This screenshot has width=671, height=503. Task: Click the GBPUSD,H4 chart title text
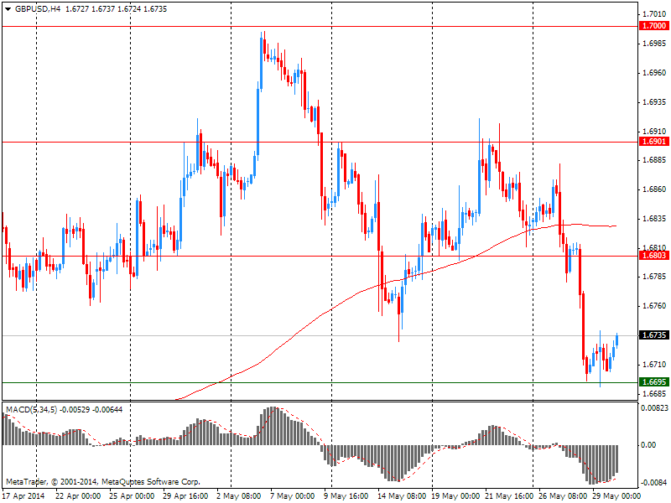pos(38,9)
